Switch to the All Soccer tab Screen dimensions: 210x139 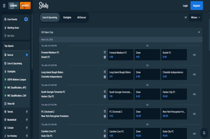point(82,17)
